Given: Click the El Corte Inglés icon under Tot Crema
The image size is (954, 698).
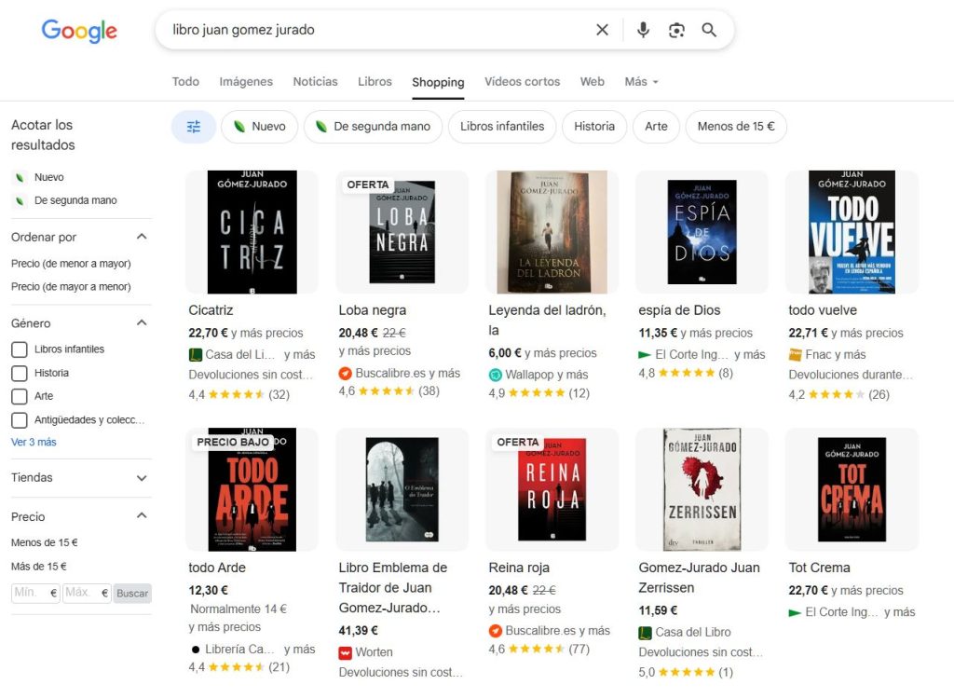Looking at the screenshot, I should click(x=795, y=613).
